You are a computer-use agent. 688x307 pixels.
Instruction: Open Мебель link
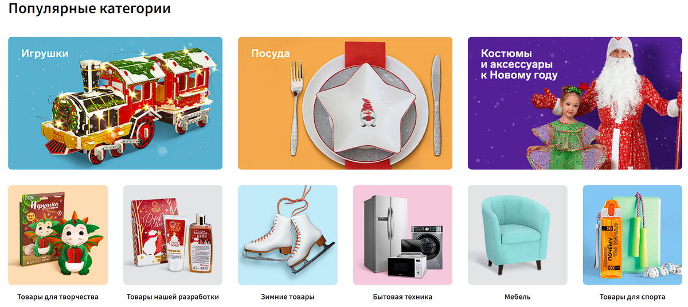[518, 297]
